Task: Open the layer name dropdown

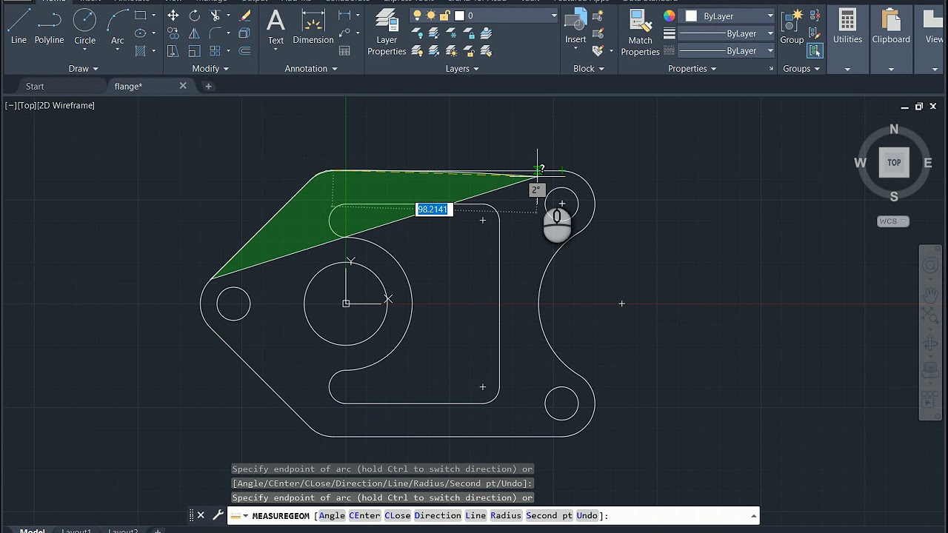Action: 553,16
